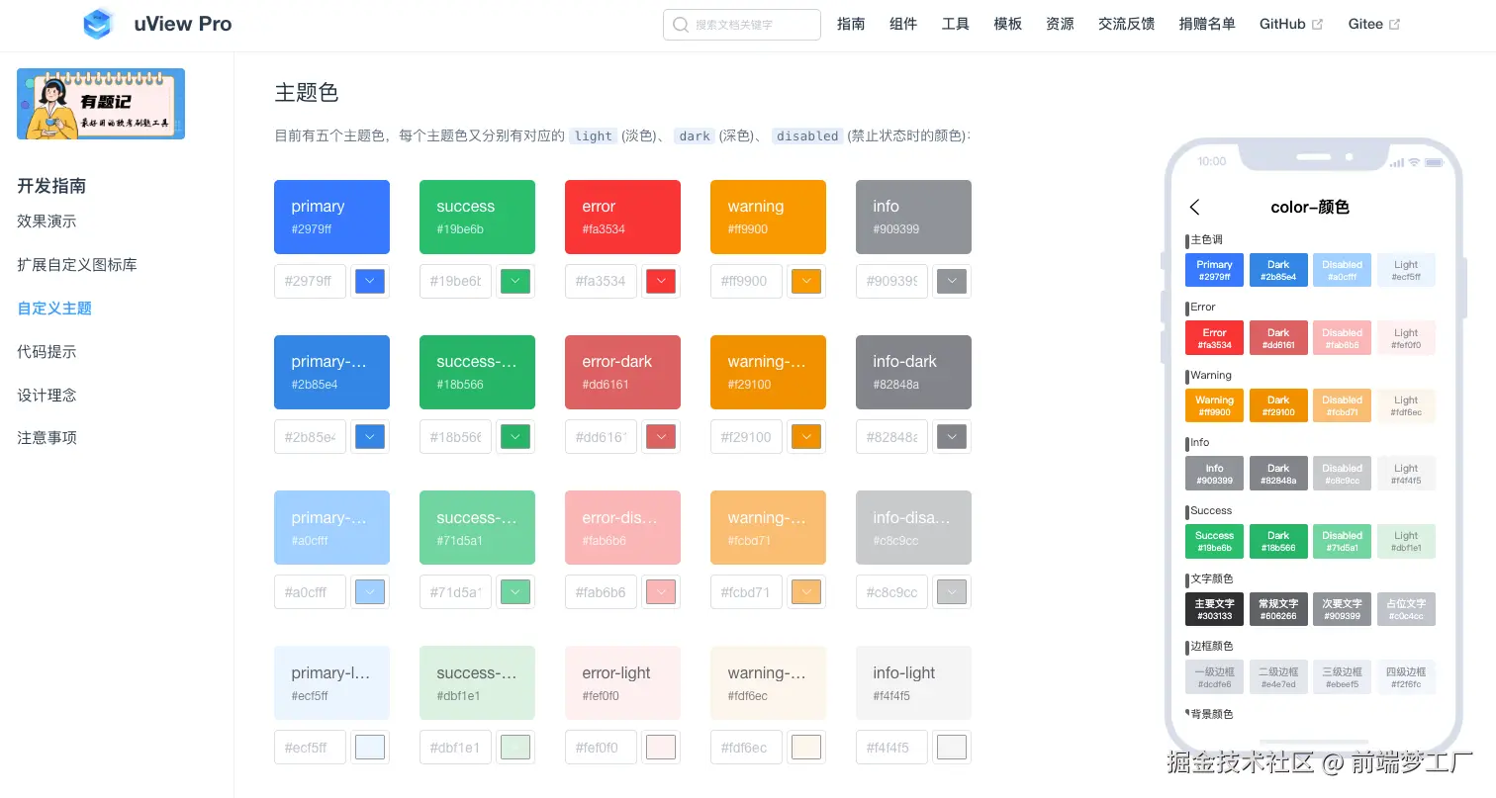The image size is (1496, 798).
Task: Open the 捐赠名单 nav item
Action: [1207, 24]
